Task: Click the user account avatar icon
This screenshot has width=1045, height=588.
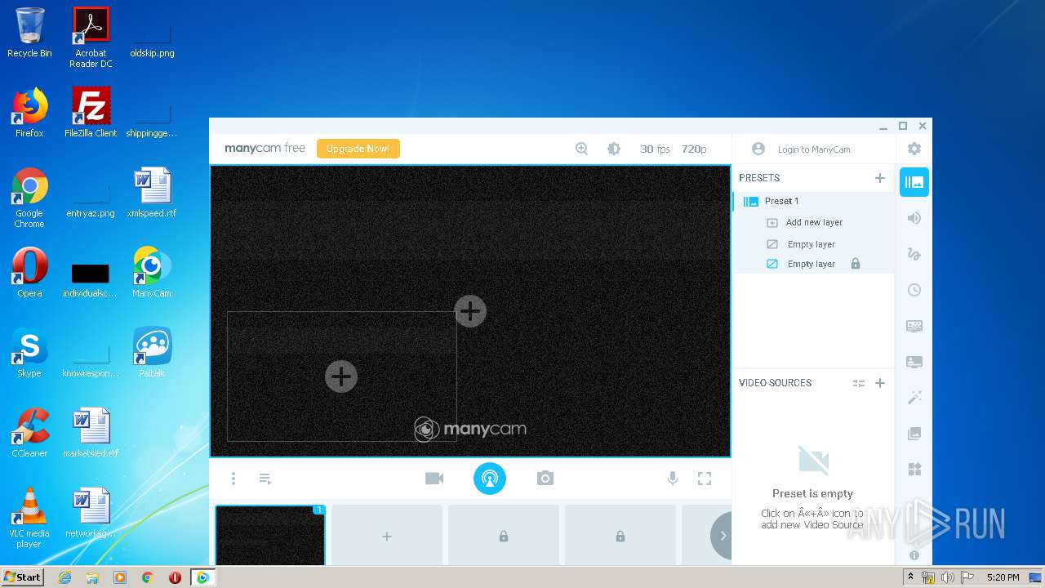Action: pyautogui.click(x=758, y=149)
